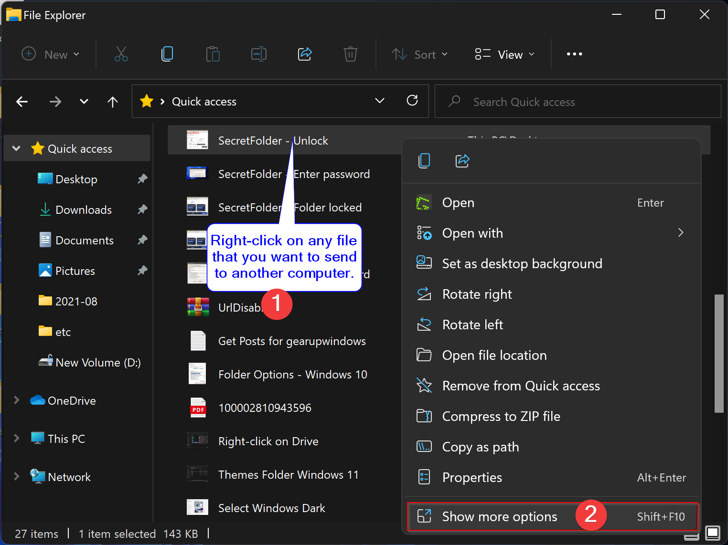This screenshot has height=545, width=728.
Task: Click Share icon at top of context menu
Action: [462, 160]
